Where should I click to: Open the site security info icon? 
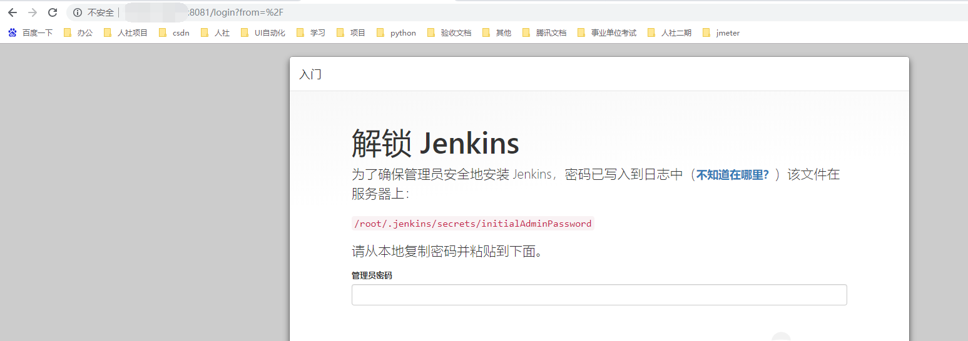point(78,12)
